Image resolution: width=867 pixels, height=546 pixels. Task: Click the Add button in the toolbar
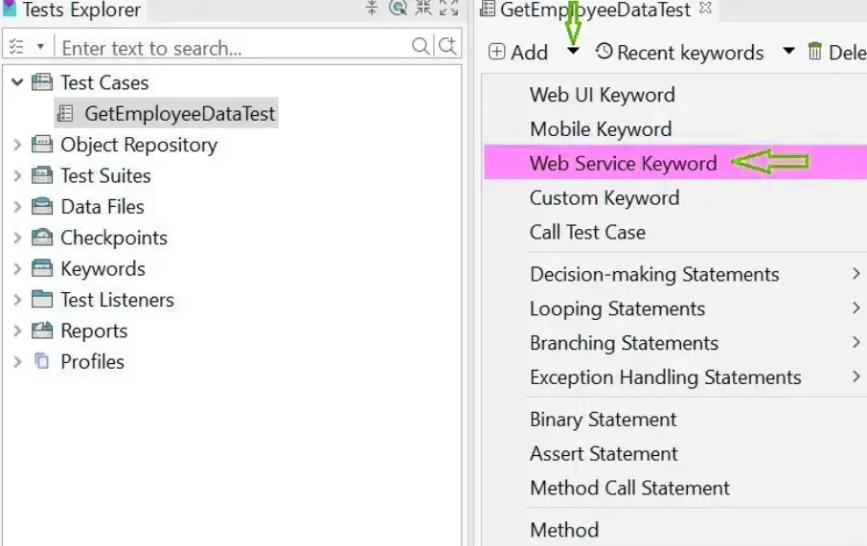518,53
